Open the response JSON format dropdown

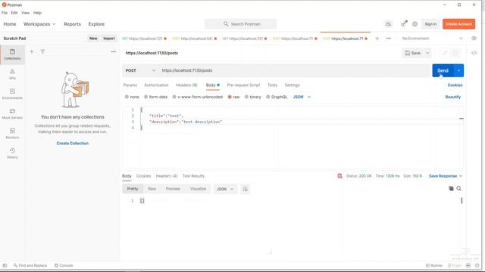coord(225,189)
